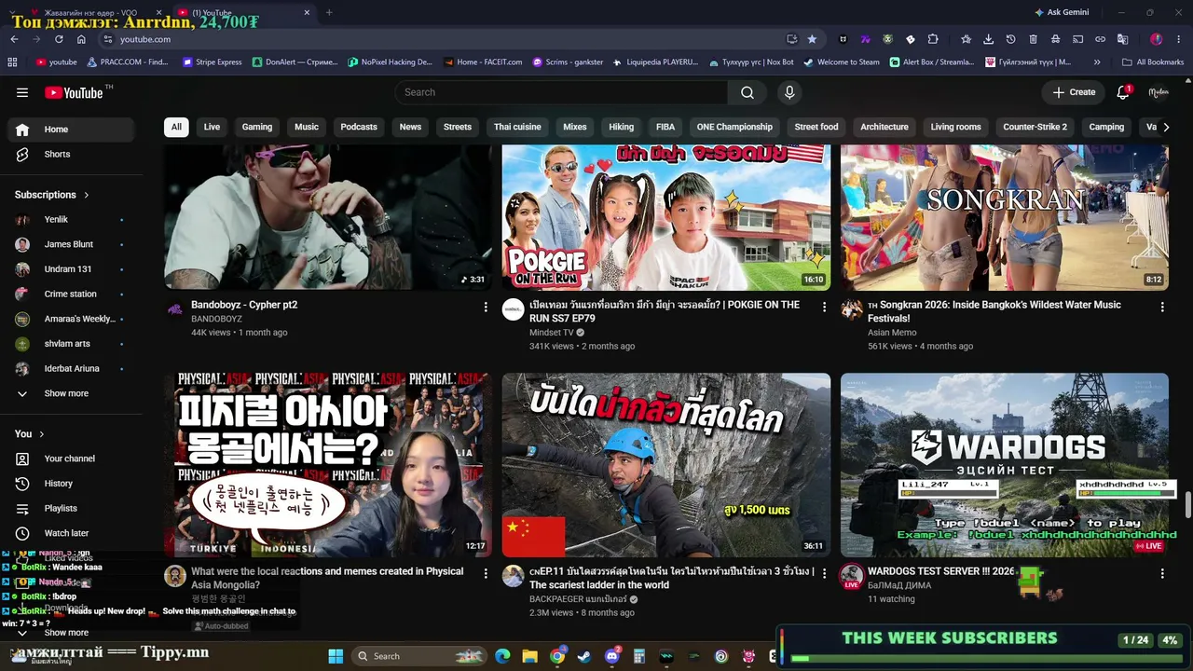Image resolution: width=1193 pixels, height=671 pixels.
Task: Open the Asian Memo channel link
Action: [892, 333]
